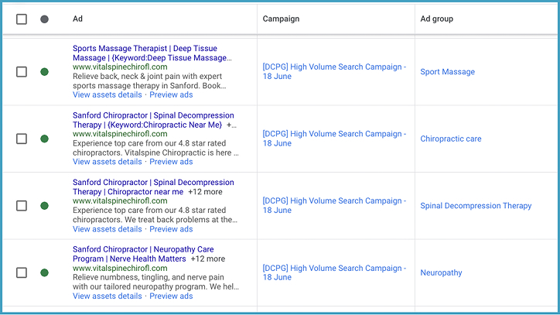Click description mentioning 'Vitalspine Chiropractic is here'

[155, 148]
